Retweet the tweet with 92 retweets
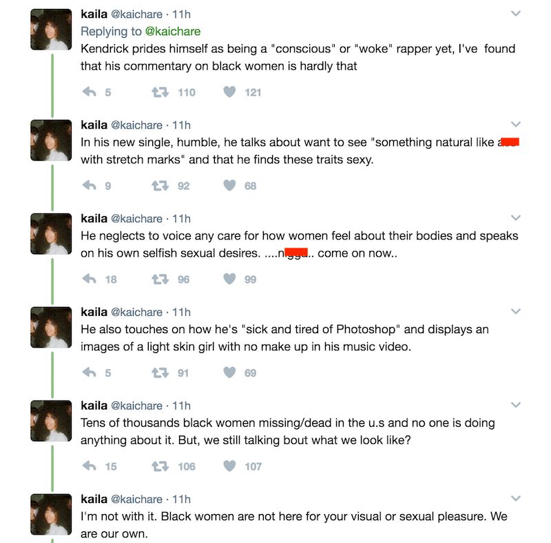The width and height of the screenshot is (551, 543). [x=160, y=186]
